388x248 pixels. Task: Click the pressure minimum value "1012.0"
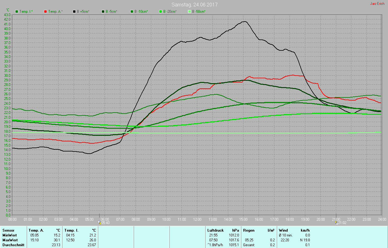234,235
